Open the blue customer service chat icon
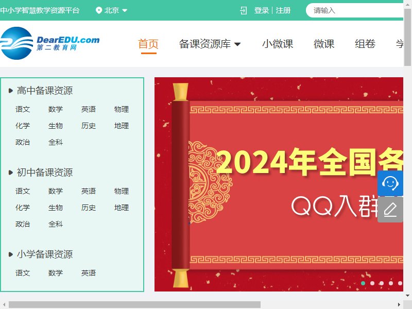Image resolution: width=412 pixels, height=309 pixels. pyautogui.click(x=390, y=183)
